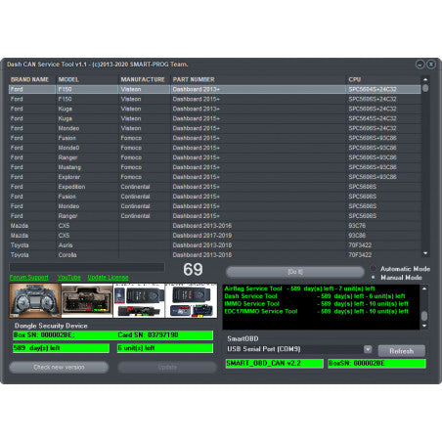Click the IMMO Service Tool license line
The width and height of the screenshot is (442, 442).
point(316,304)
